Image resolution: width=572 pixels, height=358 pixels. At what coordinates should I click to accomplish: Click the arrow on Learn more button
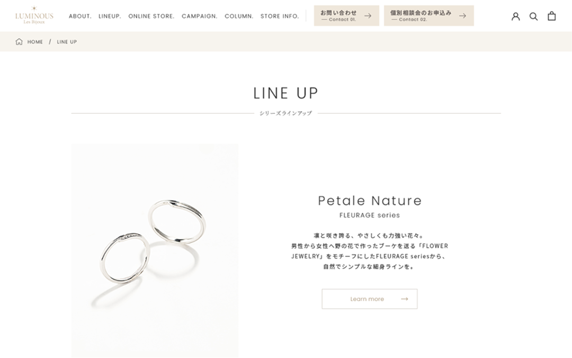click(x=404, y=299)
